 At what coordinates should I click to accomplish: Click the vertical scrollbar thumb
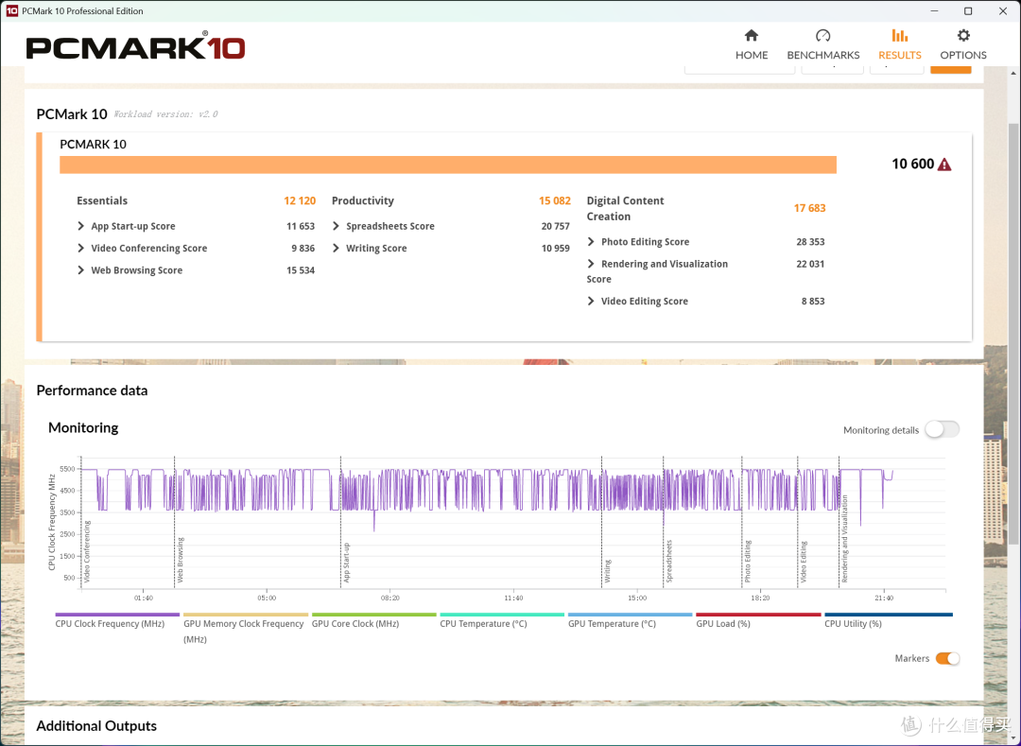(x=1014, y=332)
